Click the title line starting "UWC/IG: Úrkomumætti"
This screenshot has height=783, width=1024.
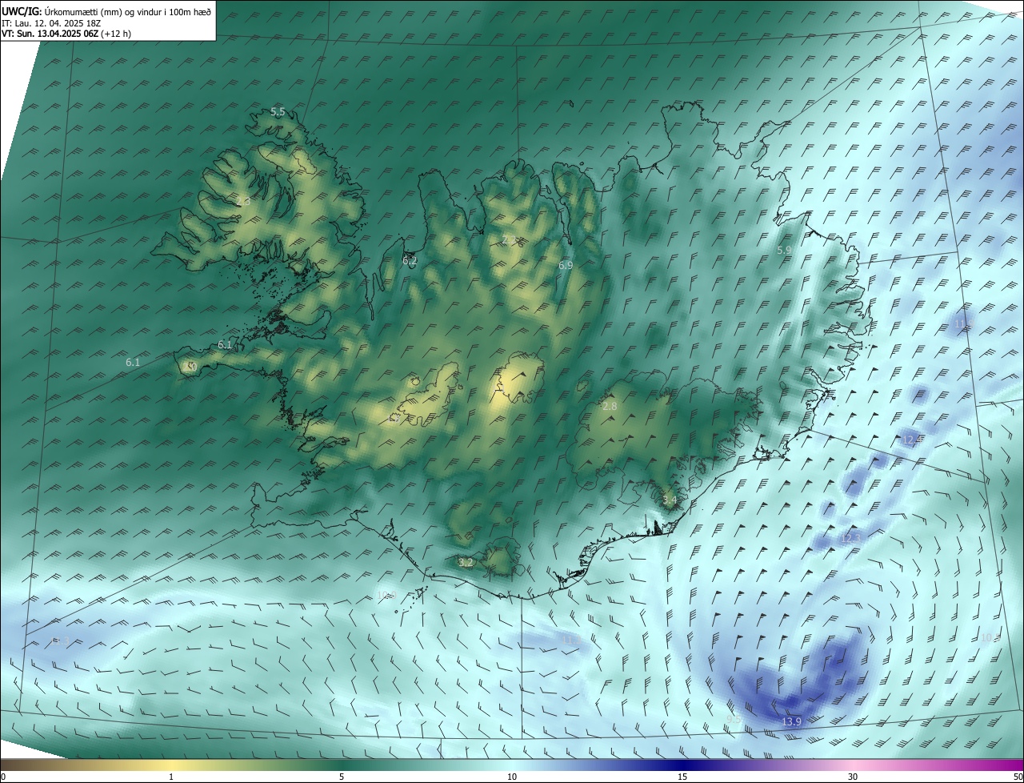[106, 11]
